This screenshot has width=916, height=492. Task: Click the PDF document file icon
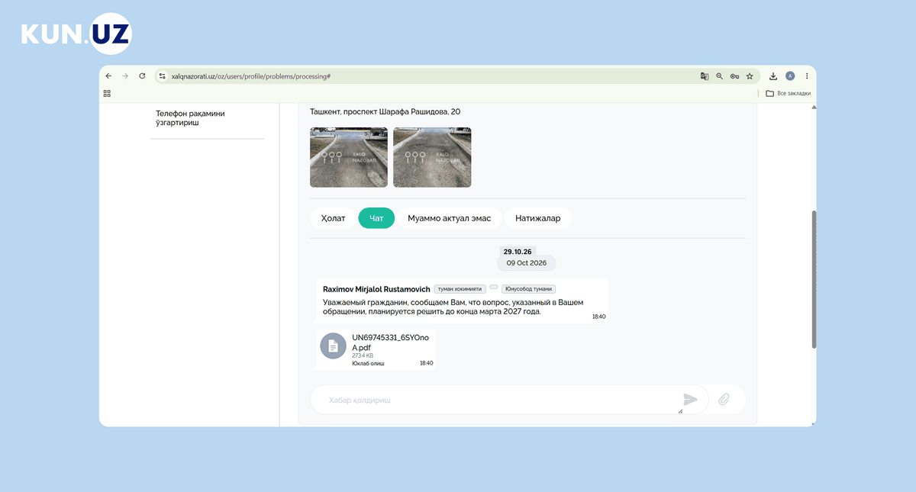coord(334,346)
